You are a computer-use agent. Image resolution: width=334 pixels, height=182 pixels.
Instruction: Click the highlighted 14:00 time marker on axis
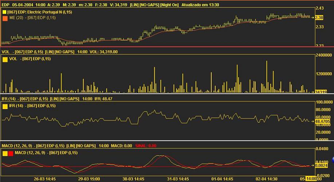point(311,179)
